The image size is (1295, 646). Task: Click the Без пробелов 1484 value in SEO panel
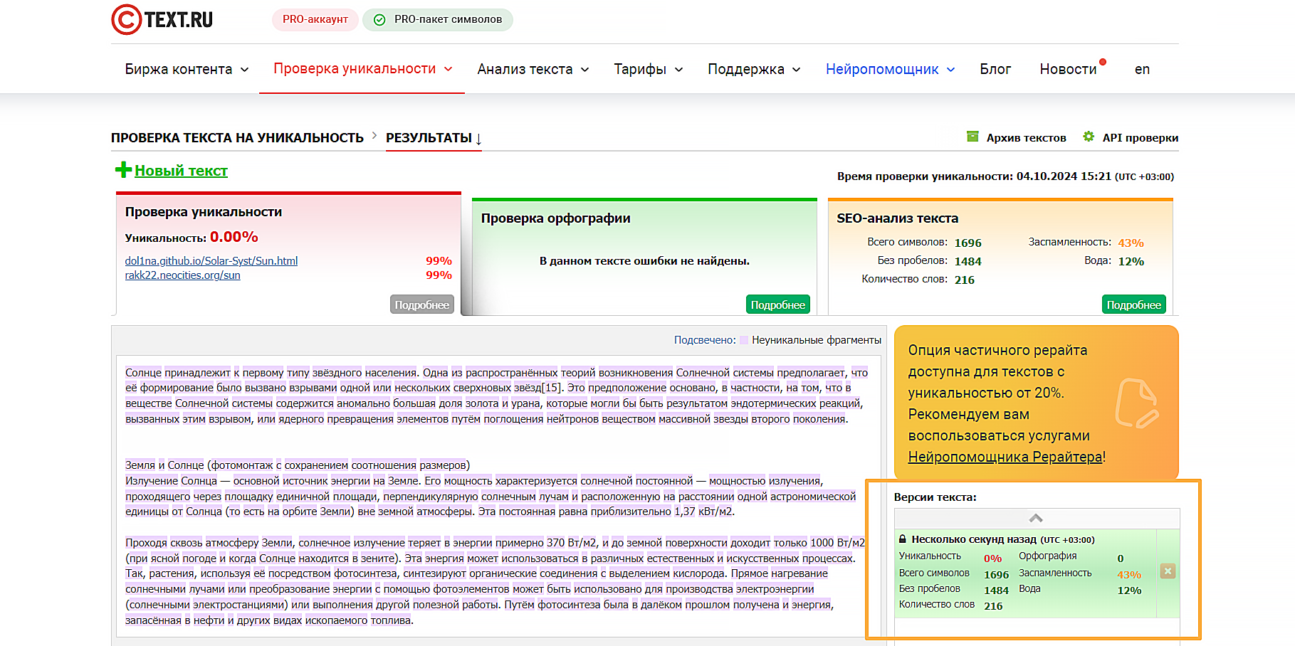[x=968, y=261]
